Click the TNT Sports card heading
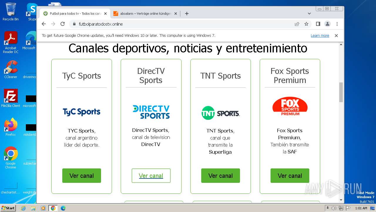376x212 pixels. (x=221, y=76)
